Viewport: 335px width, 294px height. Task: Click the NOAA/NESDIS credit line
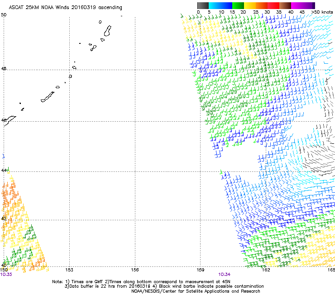click(196, 291)
